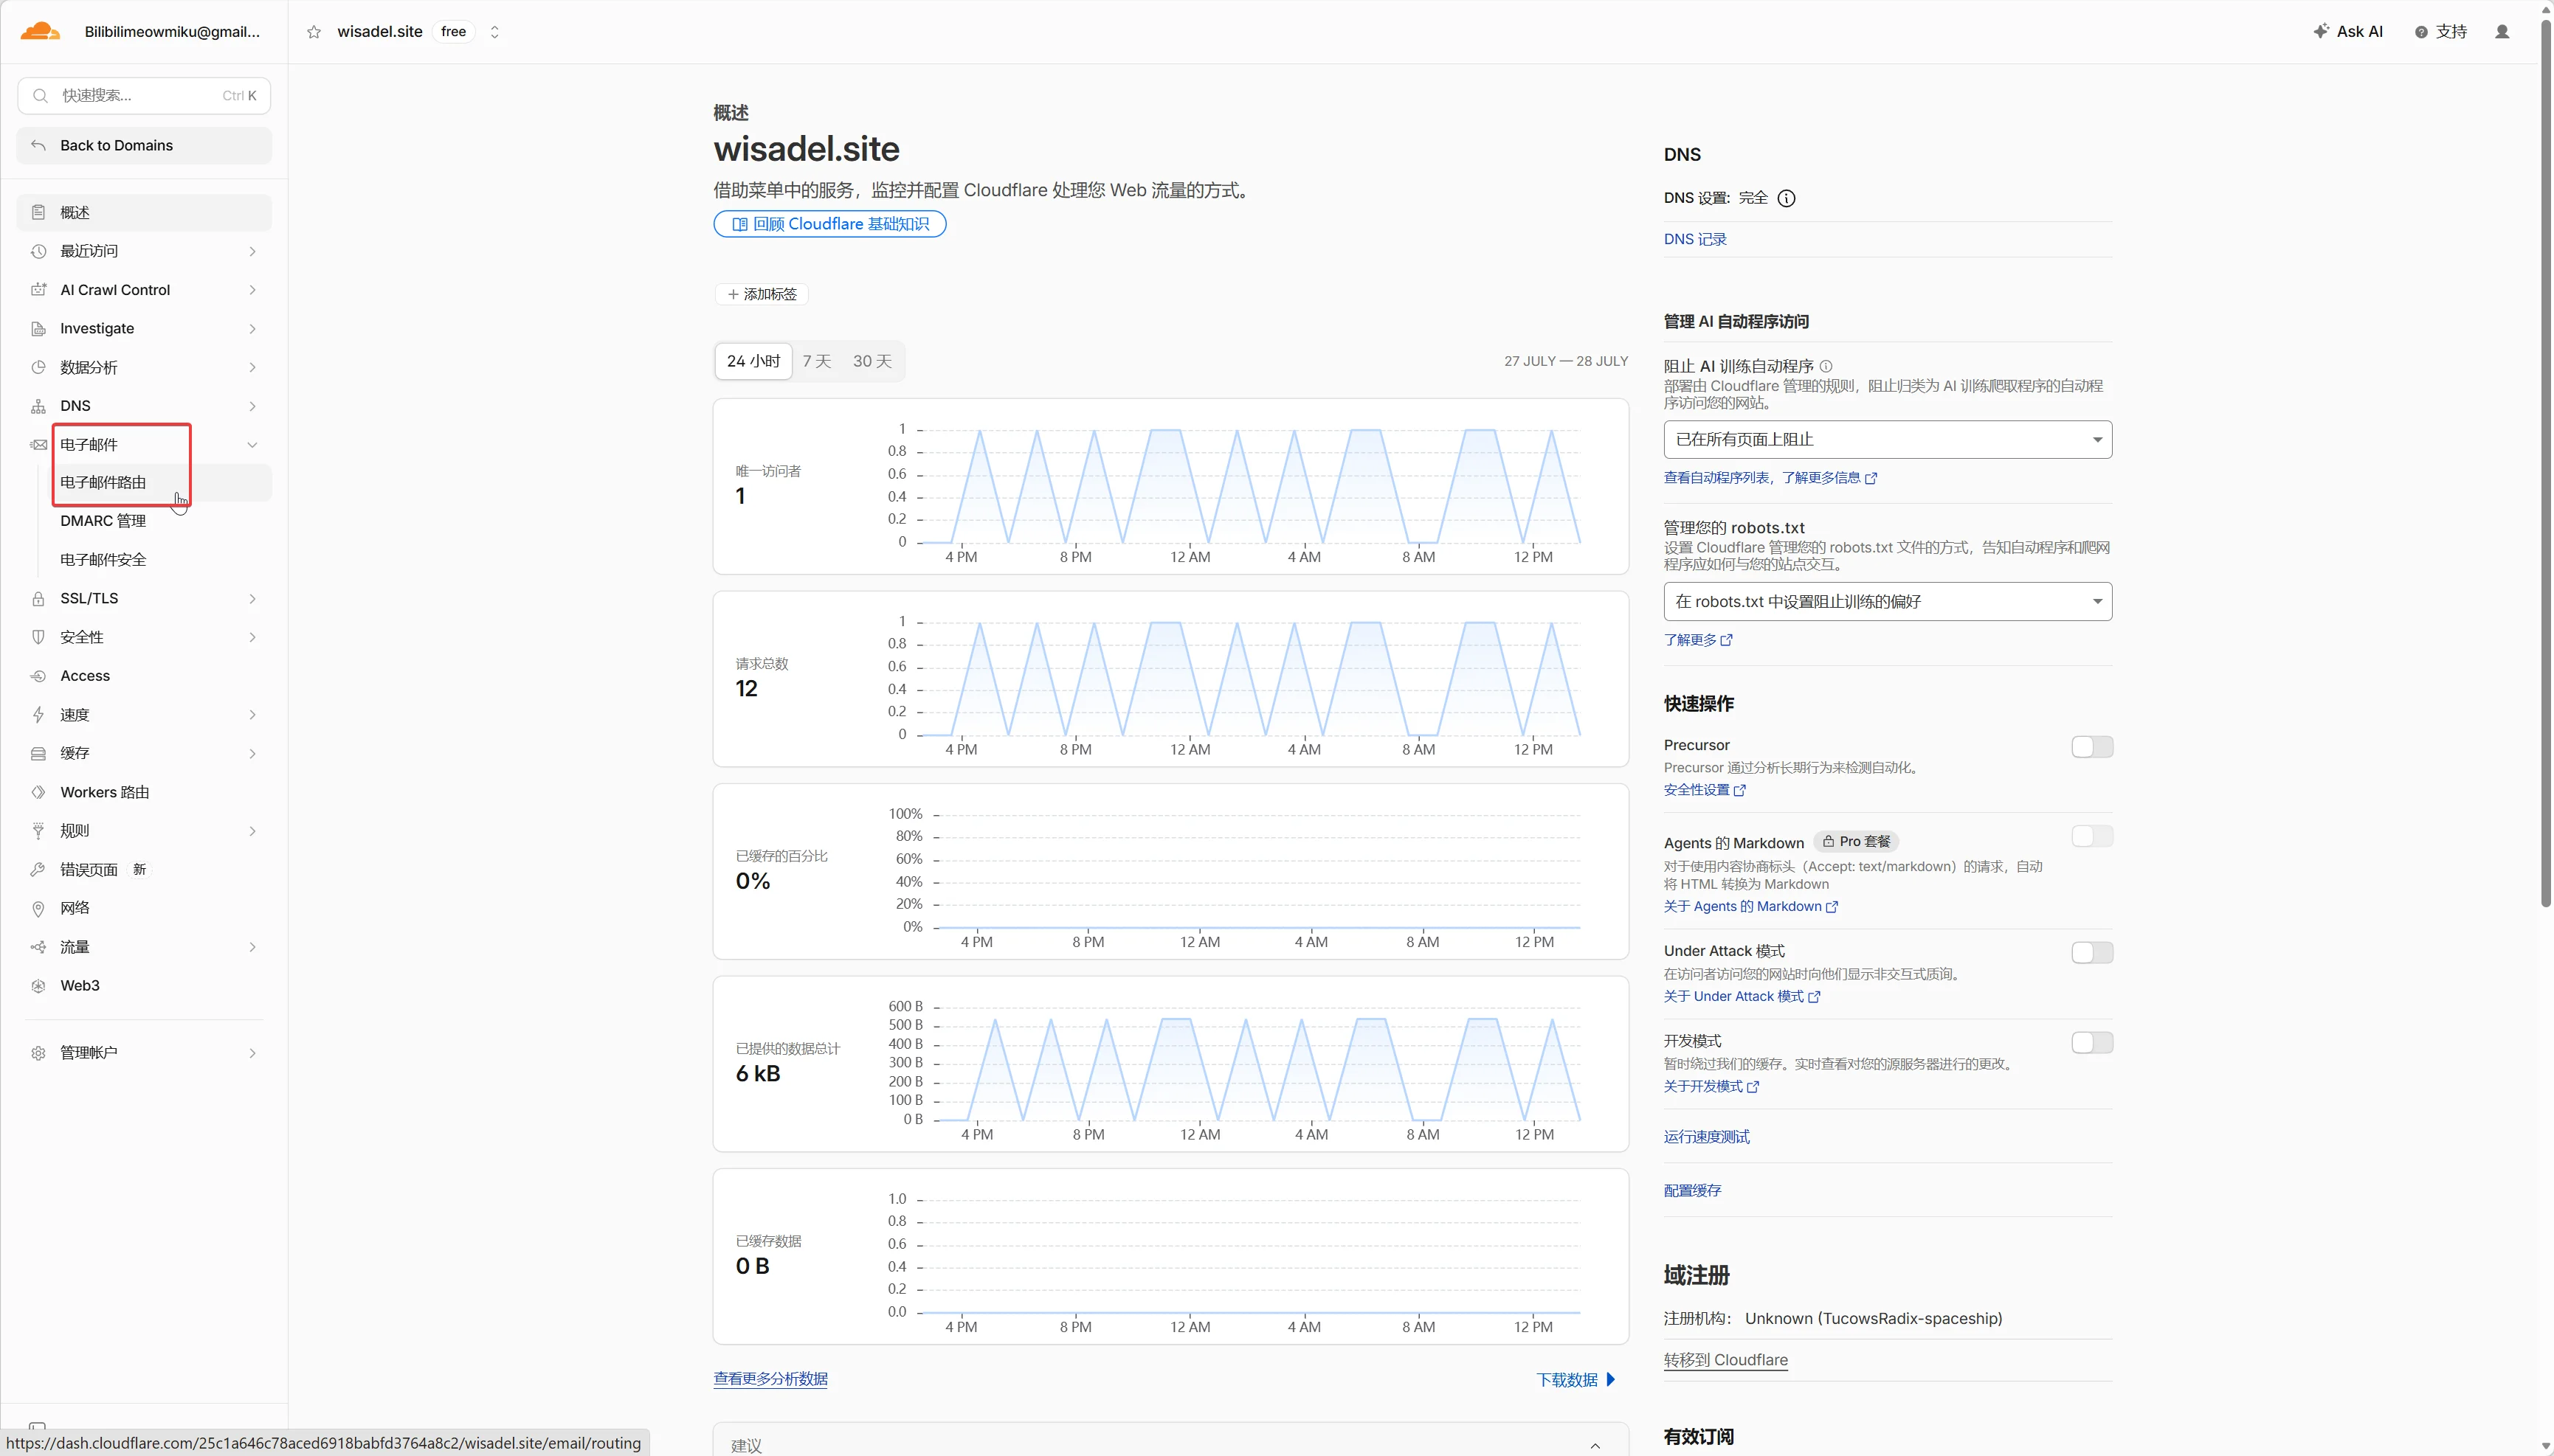Click the Access sidebar icon
This screenshot has width=2554, height=1456.
point(38,676)
